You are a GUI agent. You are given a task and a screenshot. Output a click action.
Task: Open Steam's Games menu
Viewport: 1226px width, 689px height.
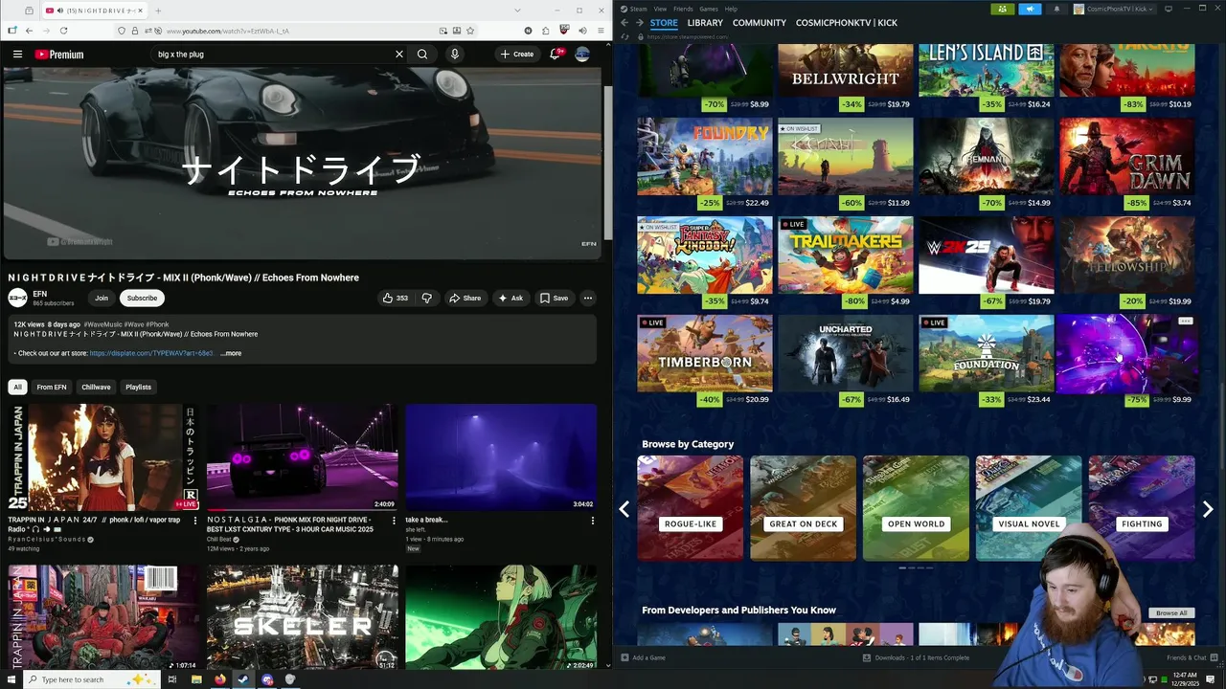click(x=709, y=9)
